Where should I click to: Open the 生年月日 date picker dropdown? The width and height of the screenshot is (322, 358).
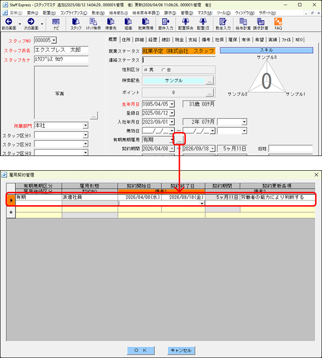172,104
